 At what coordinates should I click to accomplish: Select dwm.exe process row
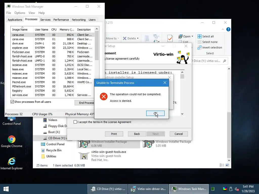(x=53, y=43)
